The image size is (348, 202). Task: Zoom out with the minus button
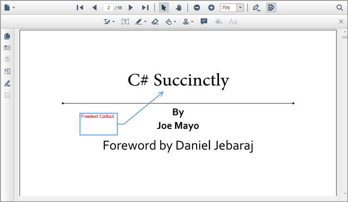(x=197, y=8)
